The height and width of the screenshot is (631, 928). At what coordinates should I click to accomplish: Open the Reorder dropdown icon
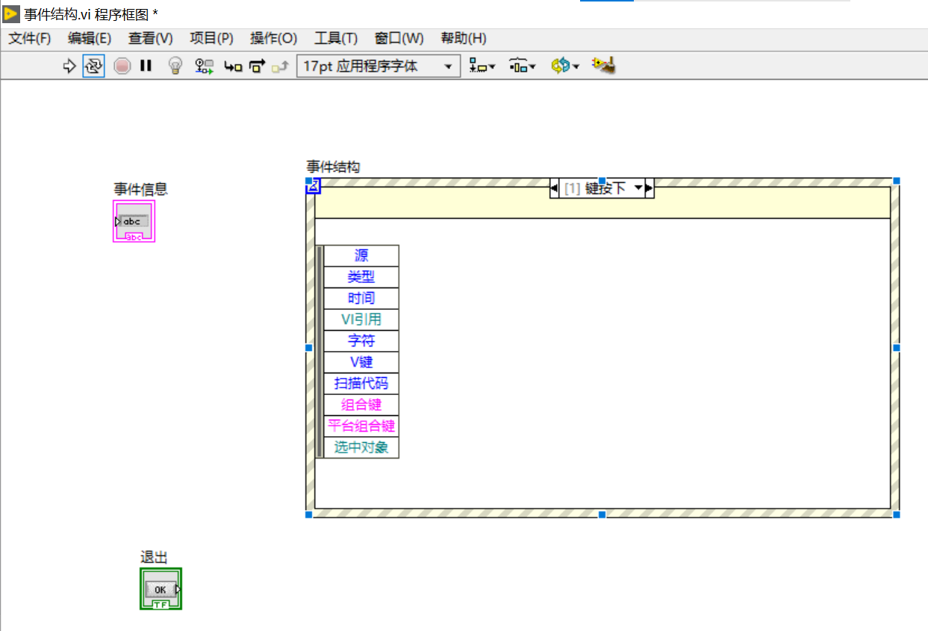[x=565, y=66]
